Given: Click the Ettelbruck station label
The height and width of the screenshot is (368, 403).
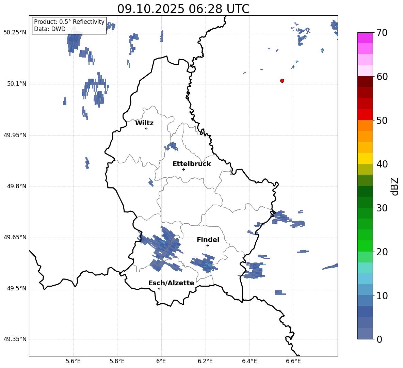Looking at the screenshot, I should (x=192, y=164).
